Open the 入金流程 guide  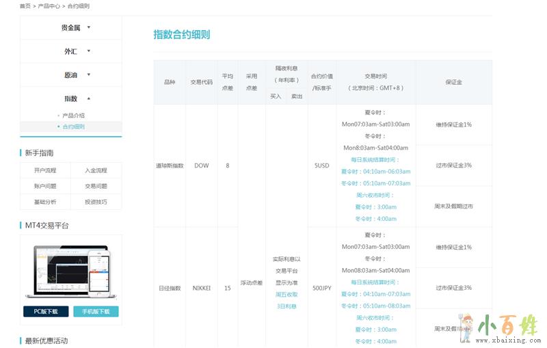(96, 170)
